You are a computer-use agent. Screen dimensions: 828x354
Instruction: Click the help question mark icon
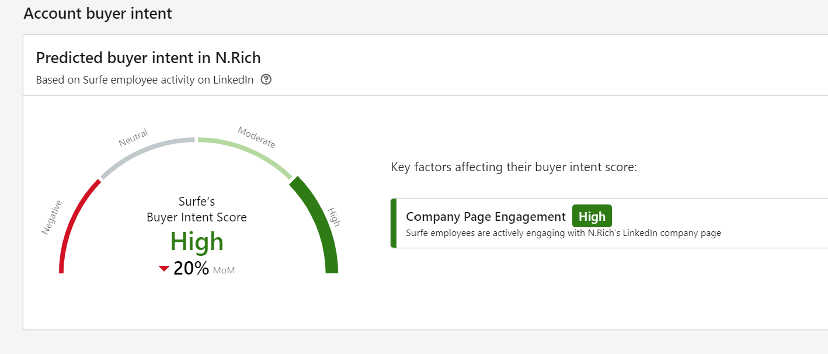point(266,80)
